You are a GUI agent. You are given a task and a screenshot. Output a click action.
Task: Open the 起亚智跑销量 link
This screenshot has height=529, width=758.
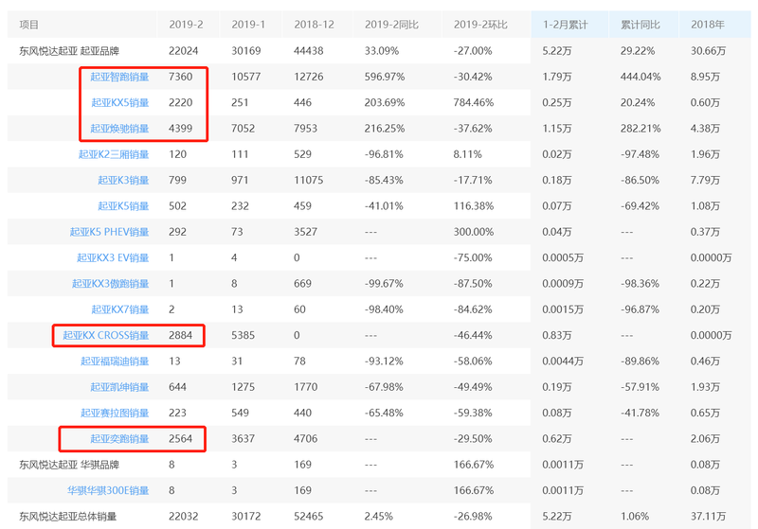[x=119, y=77]
